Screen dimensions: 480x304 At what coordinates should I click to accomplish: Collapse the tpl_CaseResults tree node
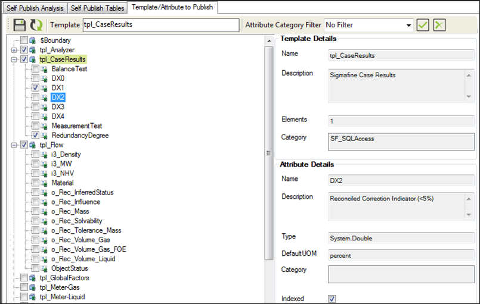click(14, 59)
